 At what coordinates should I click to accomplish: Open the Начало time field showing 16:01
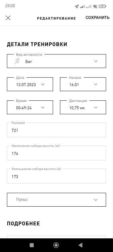[x=83, y=84]
